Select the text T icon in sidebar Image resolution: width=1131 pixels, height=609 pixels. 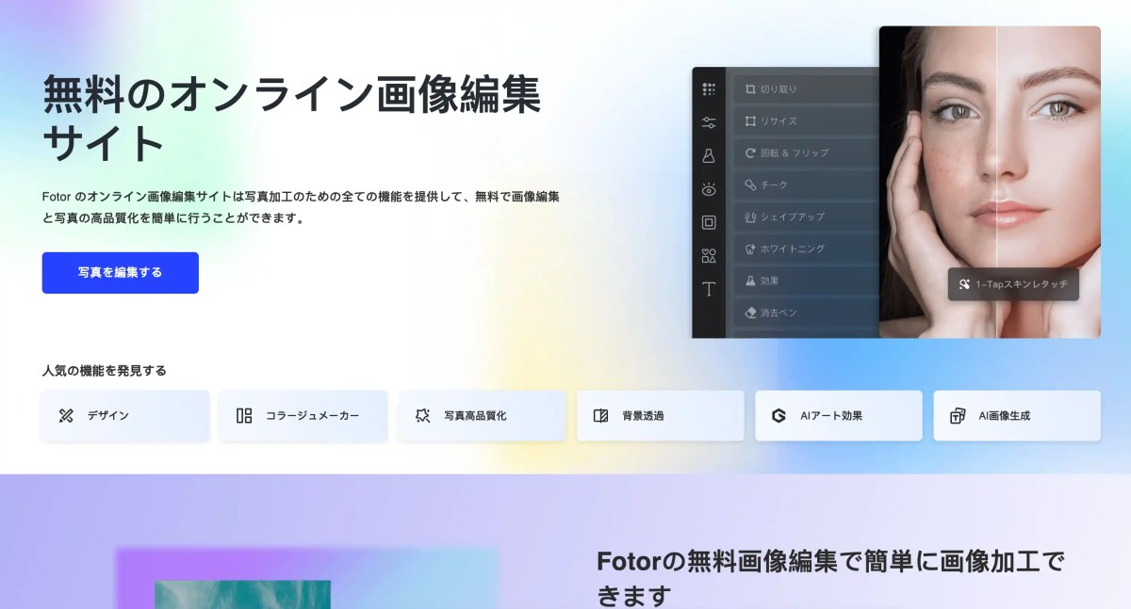click(x=709, y=289)
